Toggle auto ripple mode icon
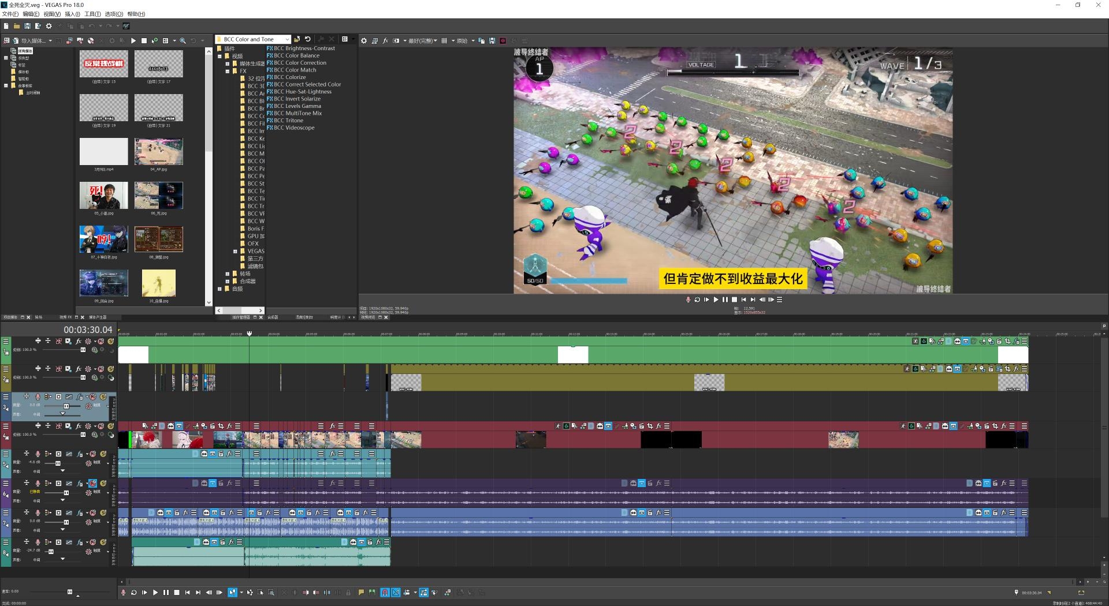The height and width of the screenshot is (606, 1109). 407,592
